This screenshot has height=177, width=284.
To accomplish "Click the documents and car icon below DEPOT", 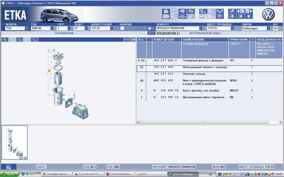I will click(211, 16).
